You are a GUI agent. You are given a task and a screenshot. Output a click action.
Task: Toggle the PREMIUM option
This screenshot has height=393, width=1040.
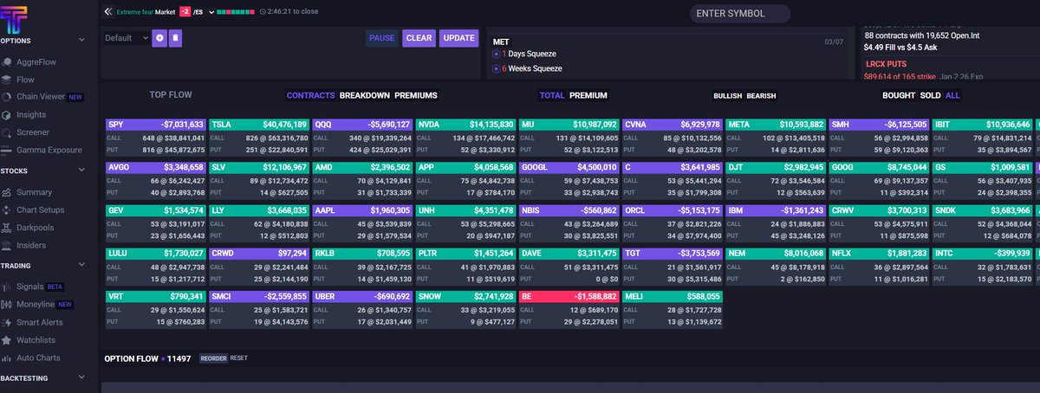588,95
